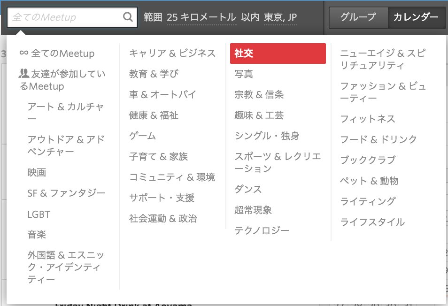Click the highlighted 社交 category
Image resolution: width=448 pixels, height=306 pixels.
click(x=278, y=54)
